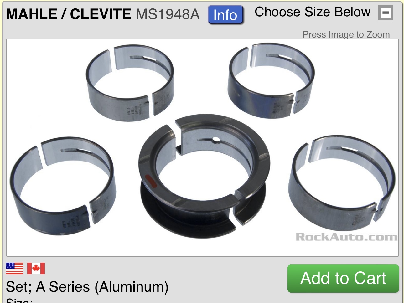
Task: Click the Canada flag icon
Action: (36, 268)
